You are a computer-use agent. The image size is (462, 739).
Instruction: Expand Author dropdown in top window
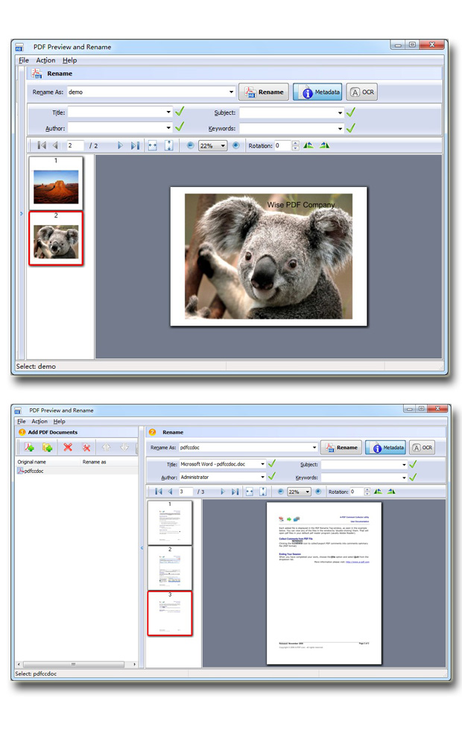pyautogui.click(x=168, y=127)
